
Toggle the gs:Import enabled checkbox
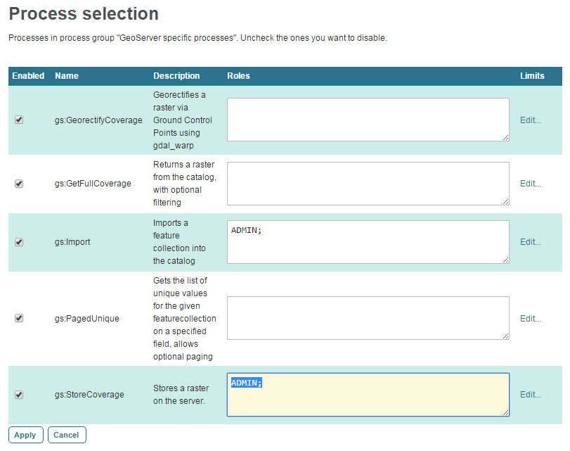pos(19,241)
